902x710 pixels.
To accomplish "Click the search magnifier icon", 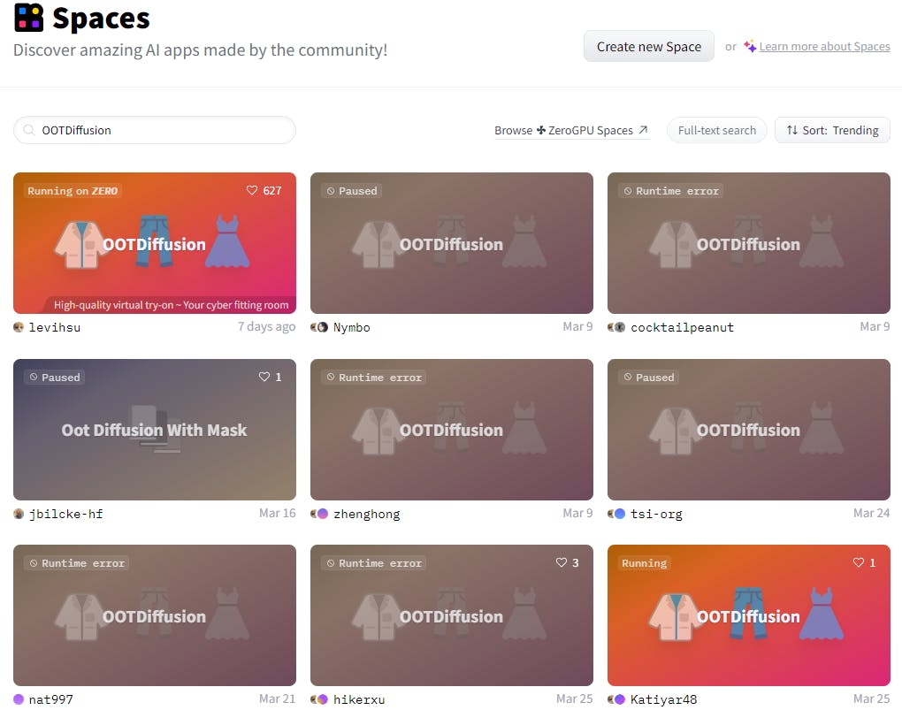I will pos(28,130).
